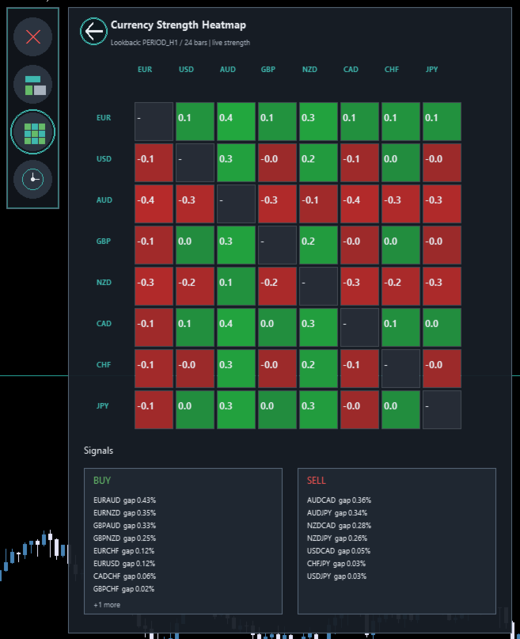
Task: Open the clock sessions icon
Action: tap(32, 179)
